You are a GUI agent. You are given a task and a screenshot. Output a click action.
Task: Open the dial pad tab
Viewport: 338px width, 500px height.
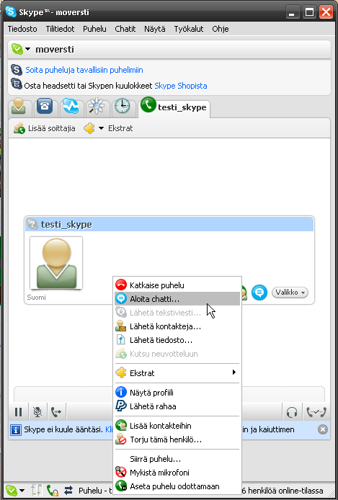point(45,107)
